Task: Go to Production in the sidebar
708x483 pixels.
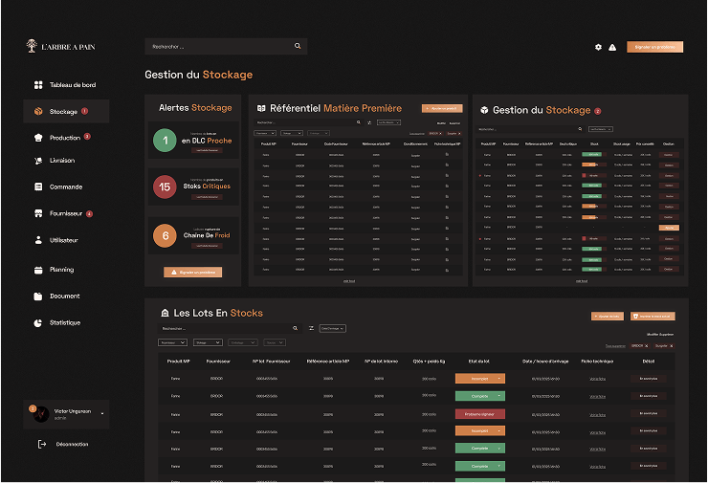Action: [66, 138]
